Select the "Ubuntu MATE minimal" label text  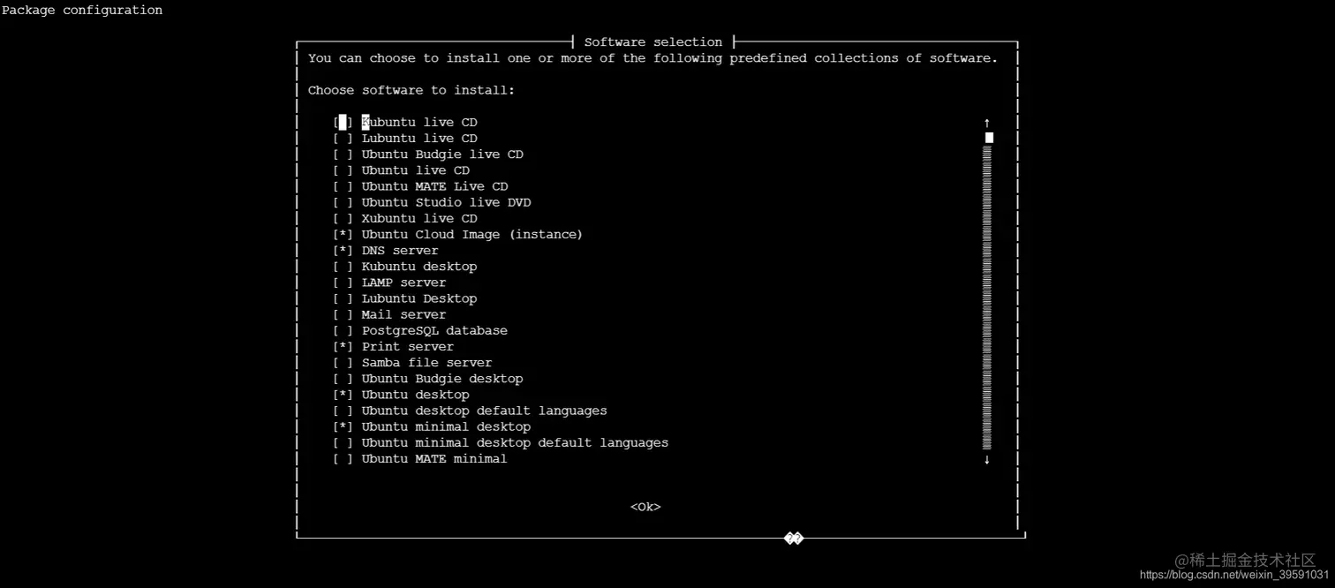tap(434, 459)
